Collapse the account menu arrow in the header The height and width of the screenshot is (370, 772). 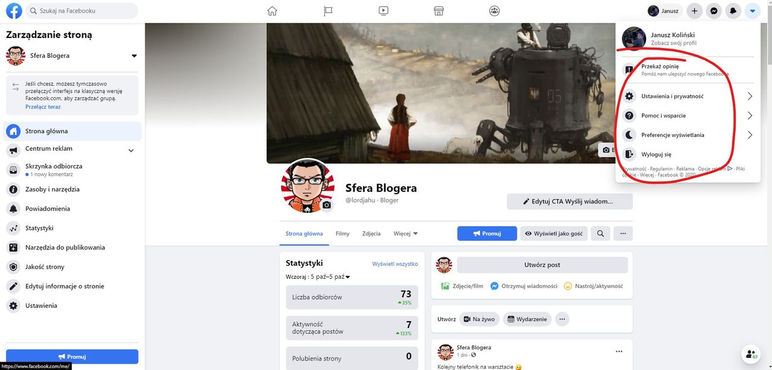(752, 11)
